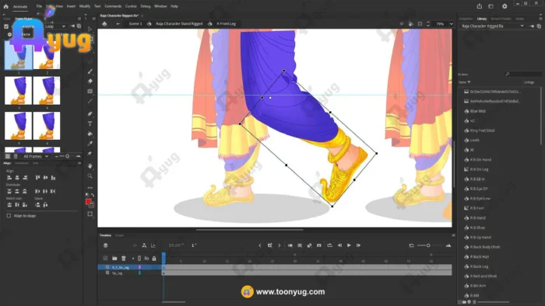
Task: Go to next keyframe arrow
Action: (x=279, y=245)
